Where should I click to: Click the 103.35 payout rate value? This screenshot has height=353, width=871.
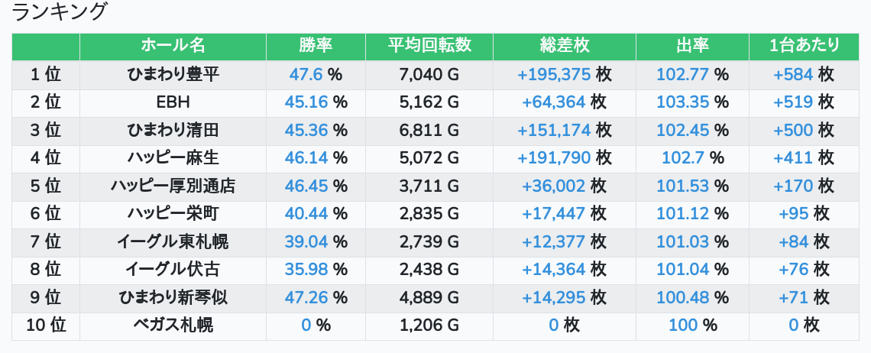pos(683,102)
